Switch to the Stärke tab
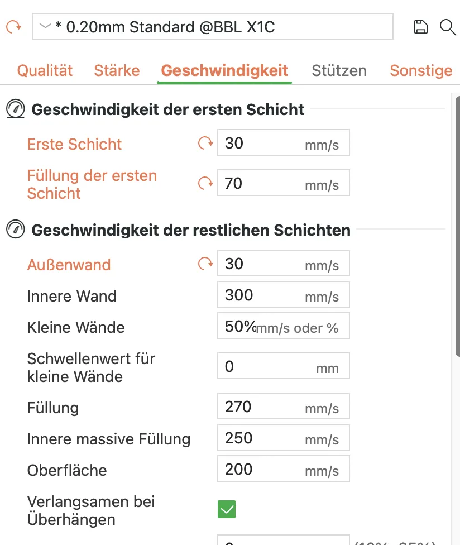The width and height of the screenshot is (460, 545). (x=117, y=70)
